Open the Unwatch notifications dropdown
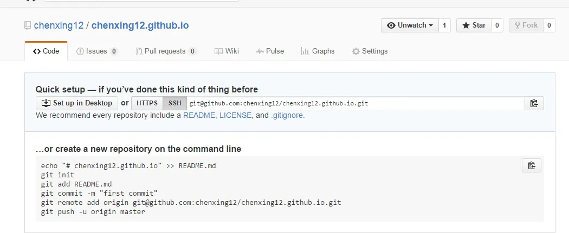 pyautogui.click(x=410, y=25)
